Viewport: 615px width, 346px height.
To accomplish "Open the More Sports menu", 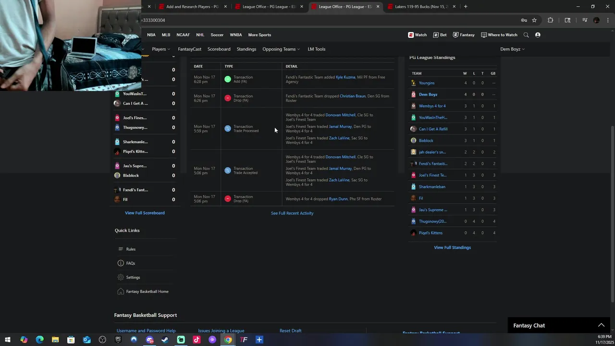I will (259, 35).
